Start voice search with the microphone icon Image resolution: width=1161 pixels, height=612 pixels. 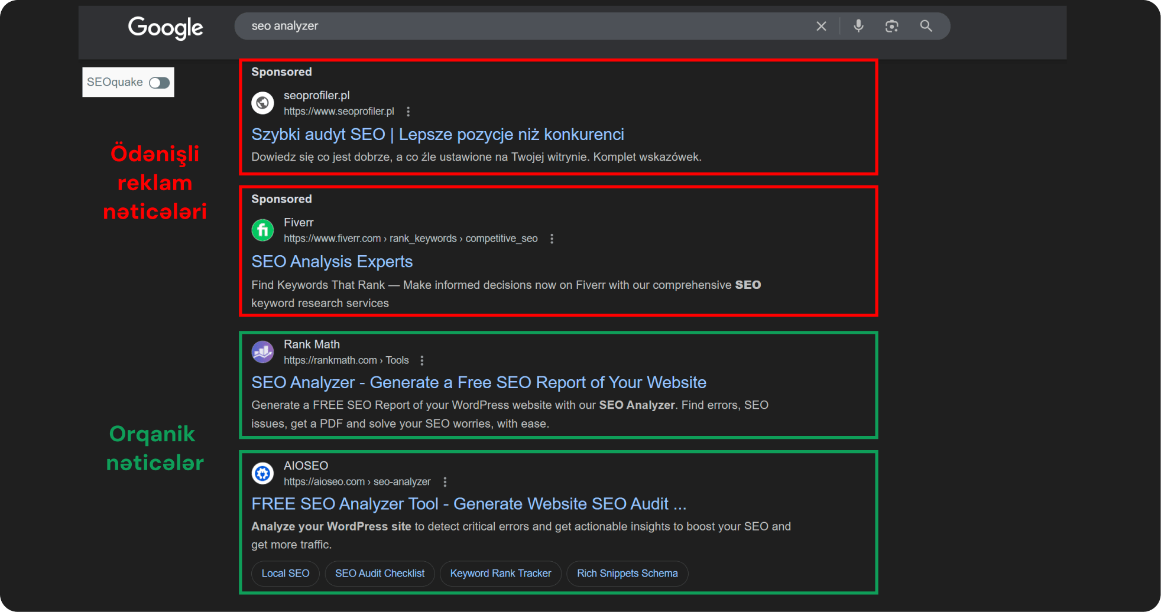tap(858, 26)
